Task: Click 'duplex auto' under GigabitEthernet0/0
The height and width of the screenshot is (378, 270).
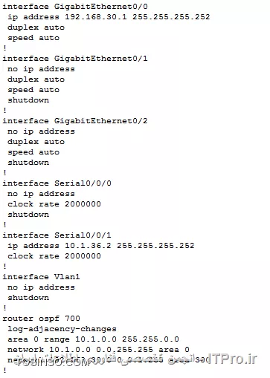Action: pyautogui.click(x=36, y=27)
